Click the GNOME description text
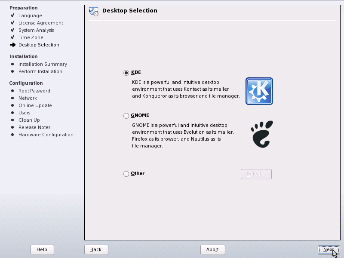This screenshot has height=258, width=344. [x=183, y=135]
